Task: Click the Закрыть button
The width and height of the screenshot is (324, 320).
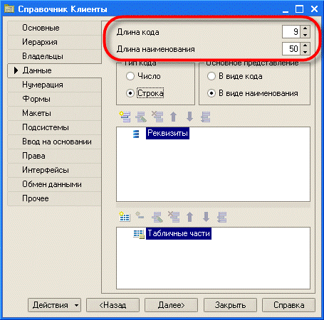Action: tap(230, 305)
